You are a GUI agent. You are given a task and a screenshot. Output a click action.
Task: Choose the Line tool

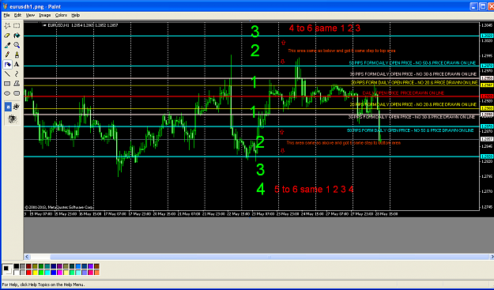[7, 74]
